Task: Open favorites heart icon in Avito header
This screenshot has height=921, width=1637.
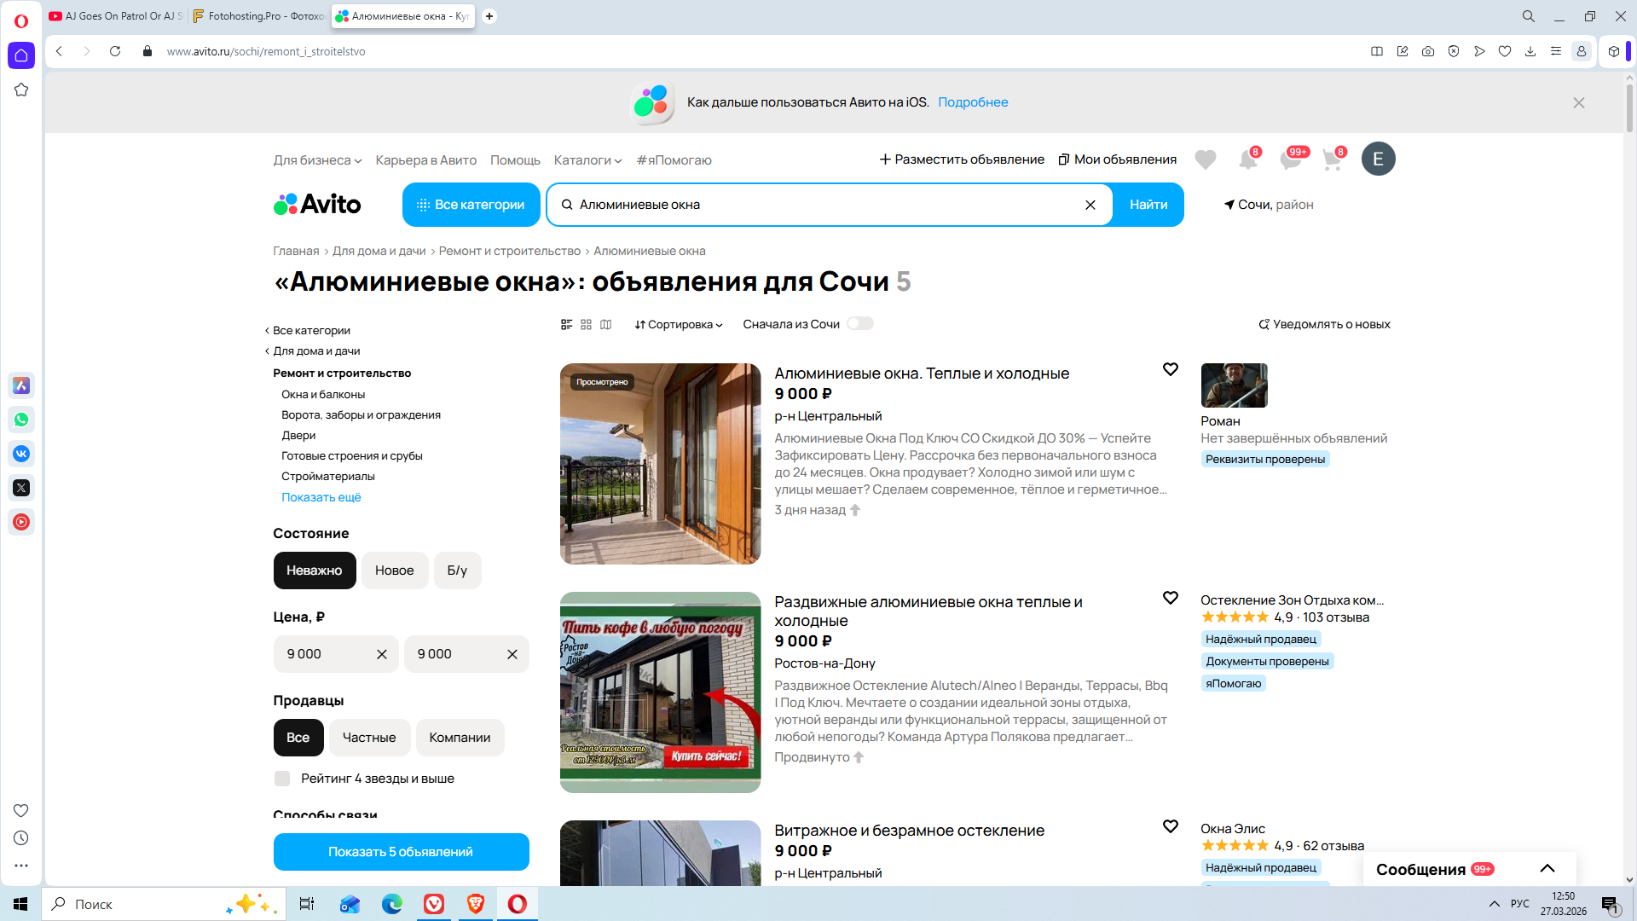Action: point(1205,159)
